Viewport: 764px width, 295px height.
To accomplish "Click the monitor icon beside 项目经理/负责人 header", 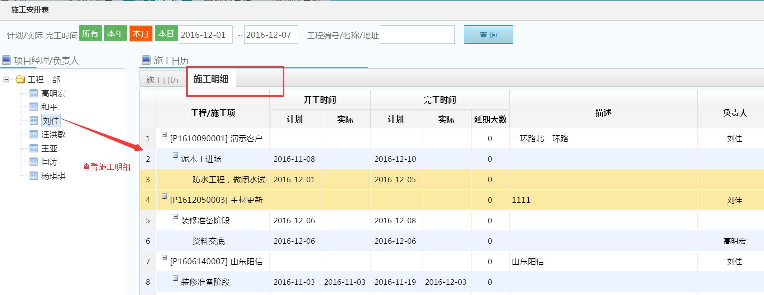I will point(6,61).
